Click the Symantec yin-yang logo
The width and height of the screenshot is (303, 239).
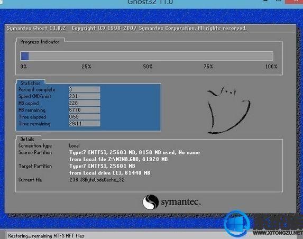pyautogui.click(x=151, y=202)
